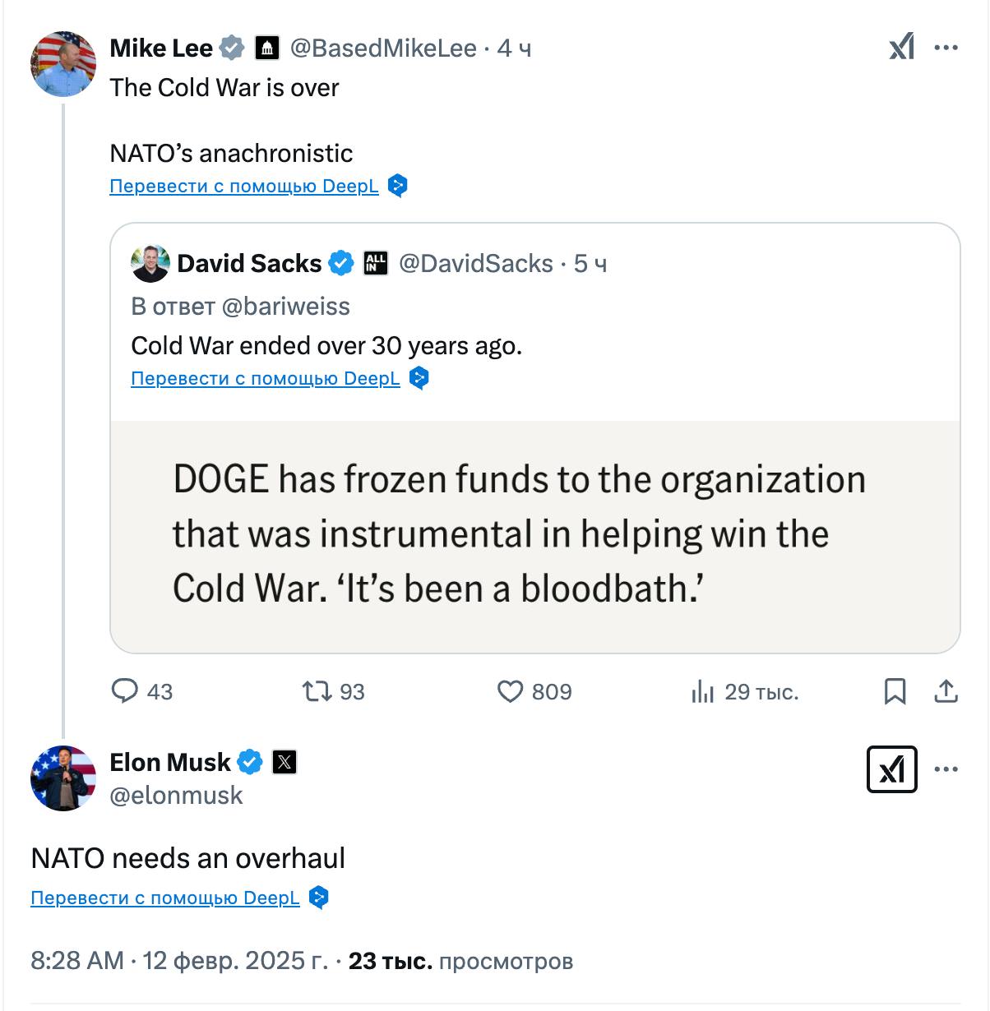This screenshot has height=1011, width=990.
Task: Bookmark Mike Lee's post
Action: click(895, 691)
